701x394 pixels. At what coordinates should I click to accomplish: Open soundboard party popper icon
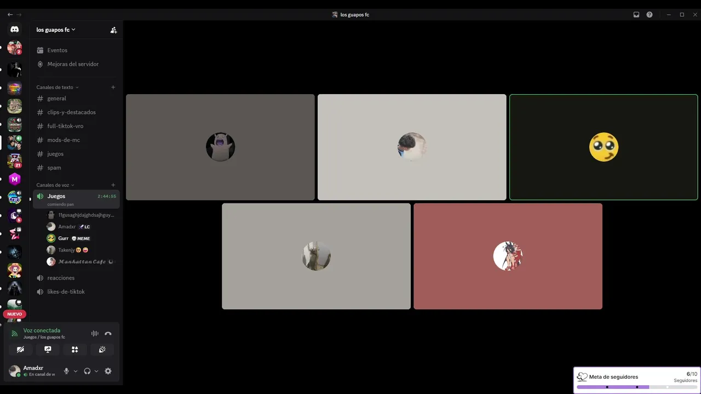pos(102,349)
